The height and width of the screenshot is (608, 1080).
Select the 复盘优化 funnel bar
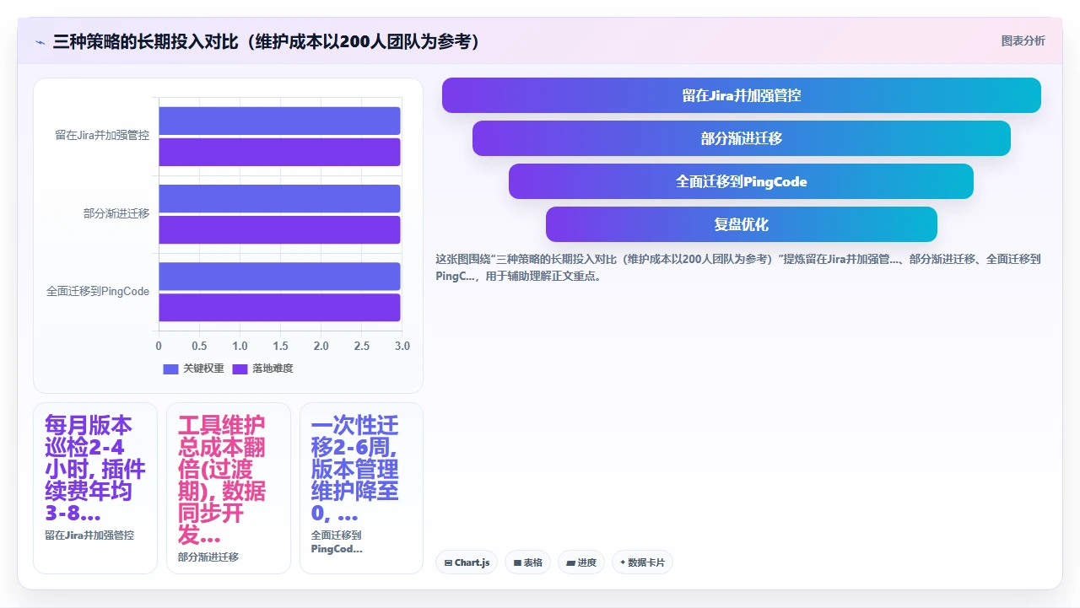click(x=741, y=224)
